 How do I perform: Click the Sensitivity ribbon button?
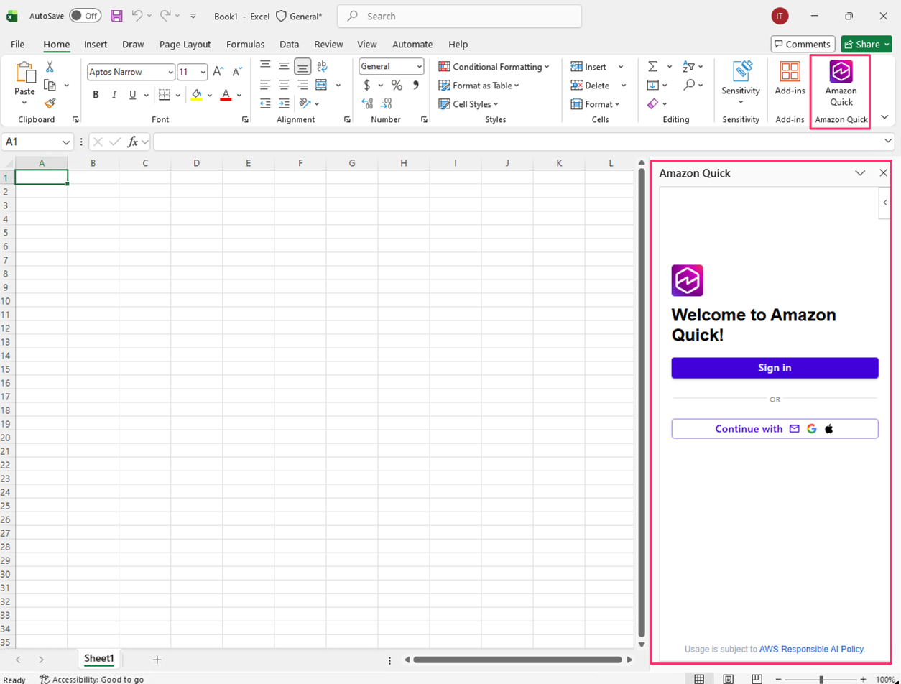click(741, 81)
